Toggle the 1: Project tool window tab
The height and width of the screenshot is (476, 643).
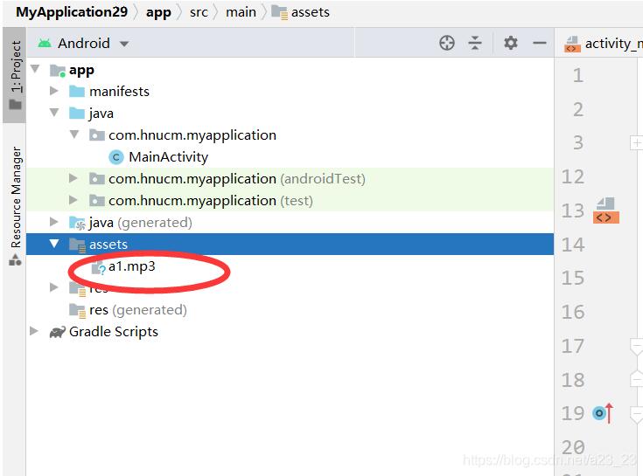[x=15, y=75]
